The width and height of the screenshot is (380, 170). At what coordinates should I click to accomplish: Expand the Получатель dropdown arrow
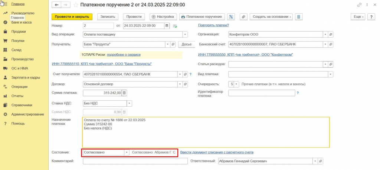(x=168, y=44)
